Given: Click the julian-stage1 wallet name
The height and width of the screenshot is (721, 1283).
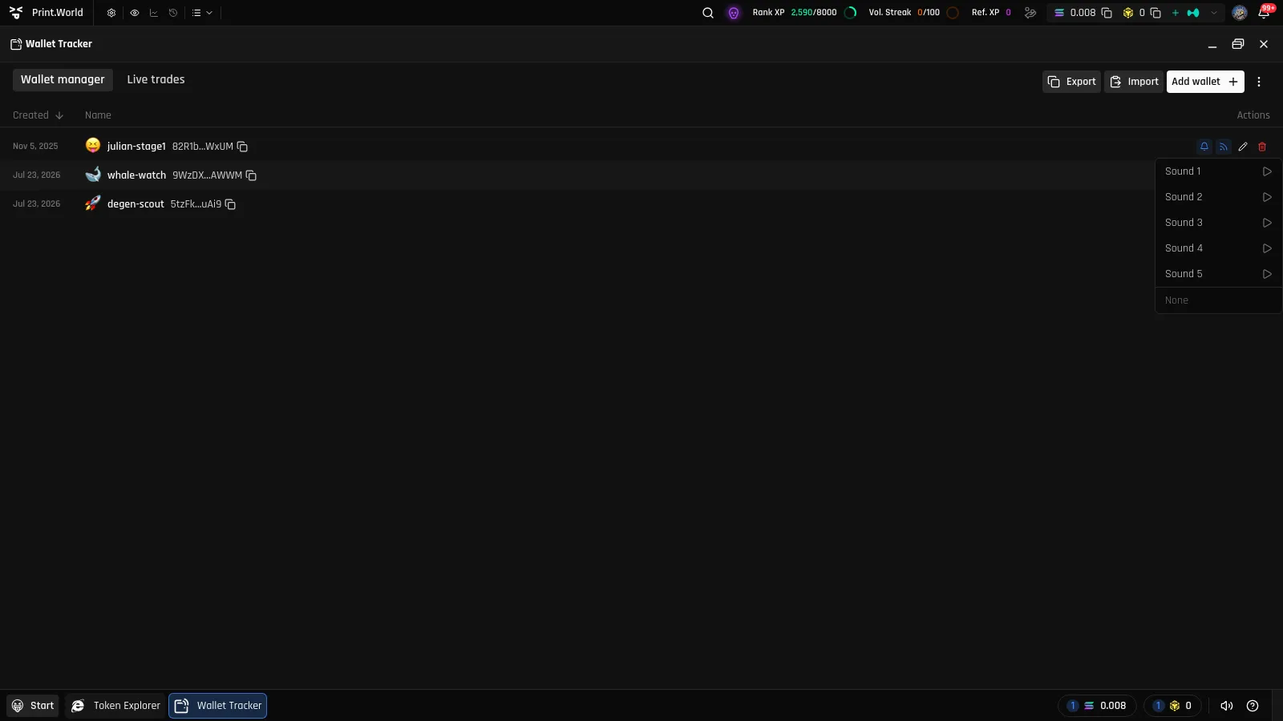Looking at the screenshot, I should [x=136, y=147].
